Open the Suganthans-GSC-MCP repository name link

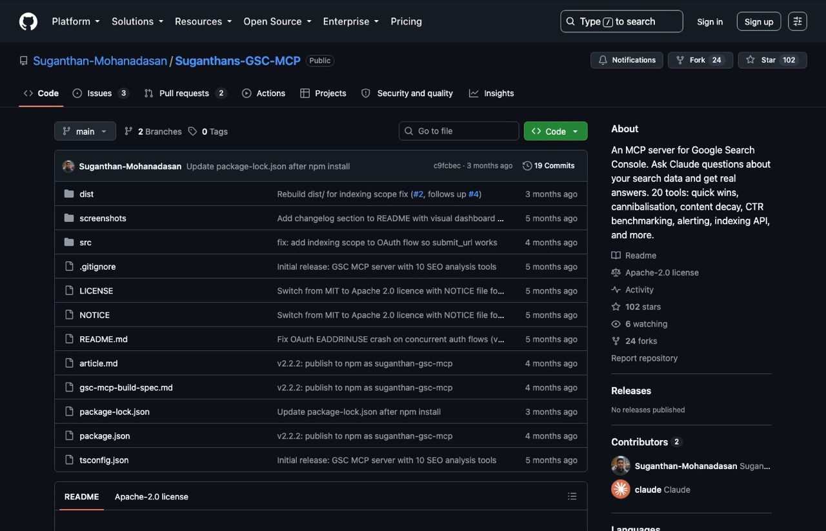click(x=237, y=61)
